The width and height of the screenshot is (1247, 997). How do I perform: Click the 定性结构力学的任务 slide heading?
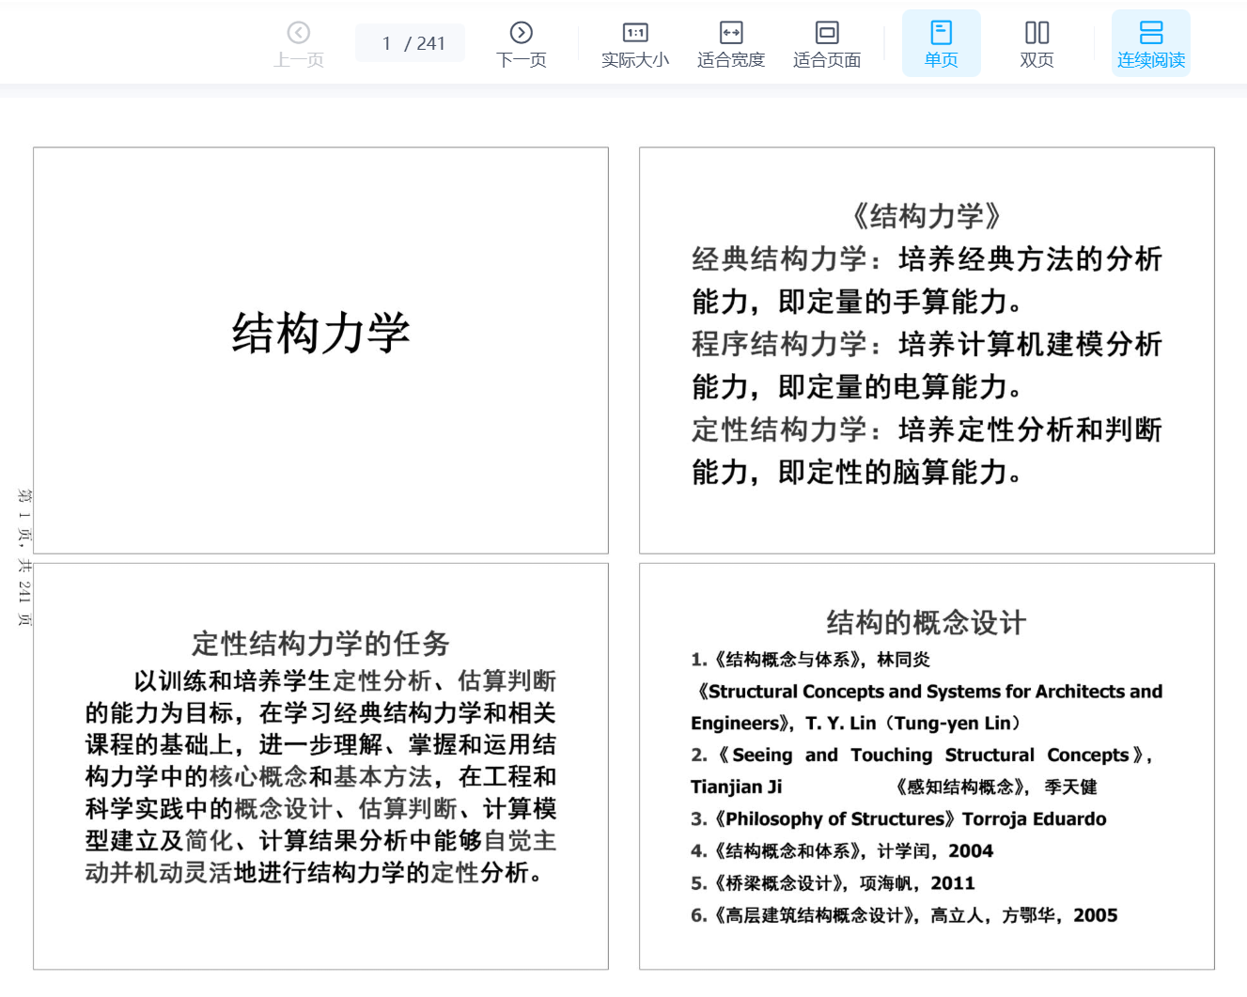tap(320, 644)
